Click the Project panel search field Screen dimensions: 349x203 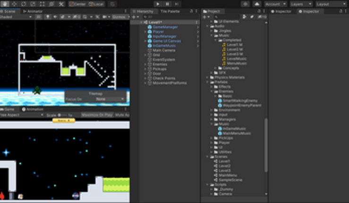(226, 17)
